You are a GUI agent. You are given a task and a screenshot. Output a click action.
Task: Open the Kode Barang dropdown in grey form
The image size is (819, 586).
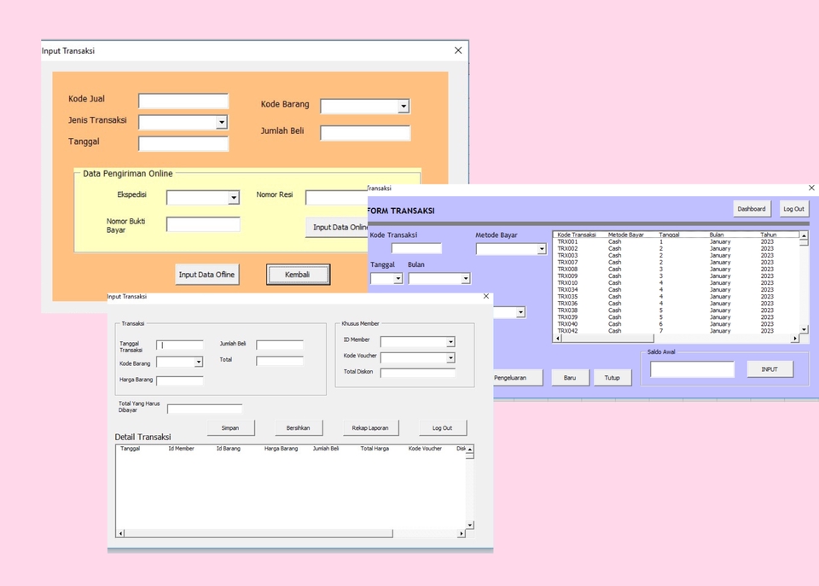coord(199,362)
